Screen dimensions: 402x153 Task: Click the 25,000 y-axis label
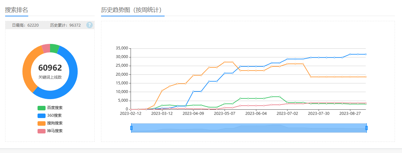tap(122, 66)
